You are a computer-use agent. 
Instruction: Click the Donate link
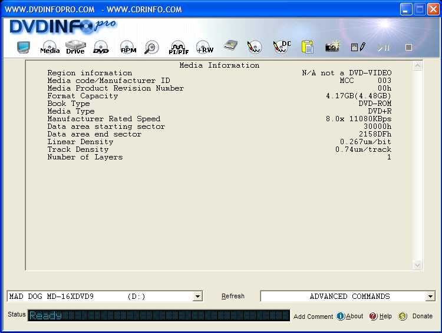[x=423, y=316]
